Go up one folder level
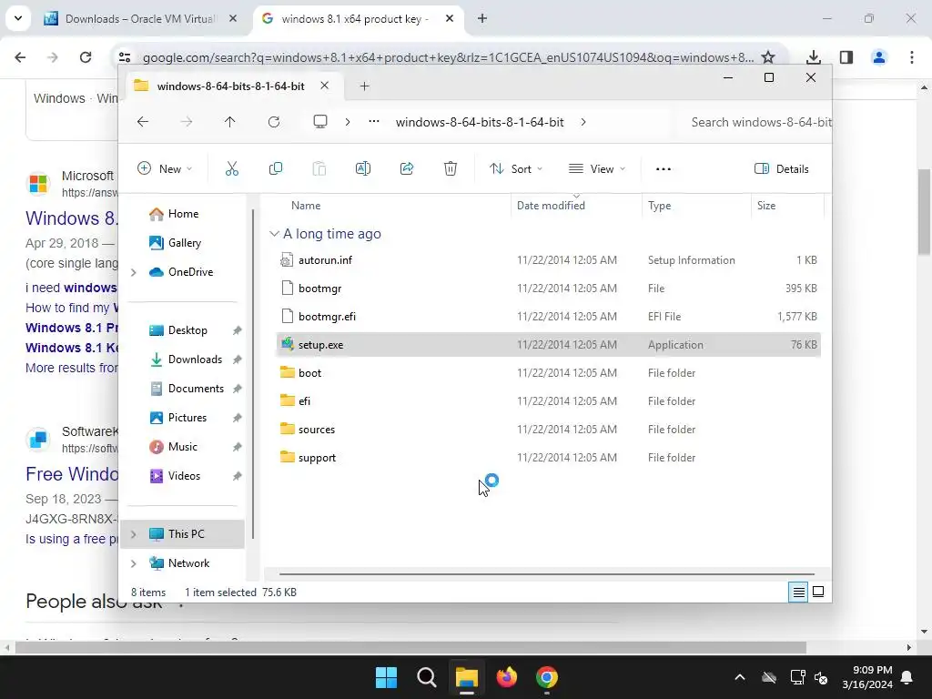Viewport: 932px width, 699px height. point(230,122)
